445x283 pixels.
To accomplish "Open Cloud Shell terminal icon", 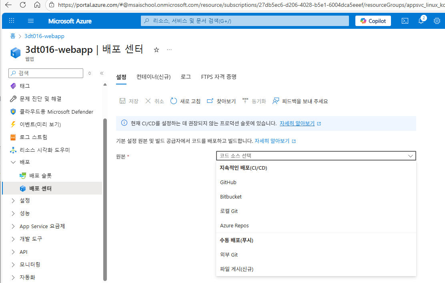I will click(x=405, y=21).
